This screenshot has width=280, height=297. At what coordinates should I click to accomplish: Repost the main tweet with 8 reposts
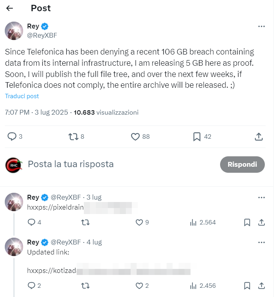[73, 137]
